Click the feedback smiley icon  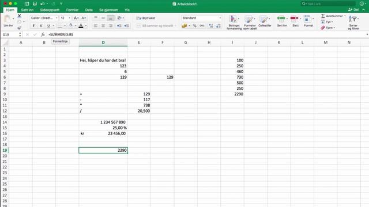tap(362, 3)
